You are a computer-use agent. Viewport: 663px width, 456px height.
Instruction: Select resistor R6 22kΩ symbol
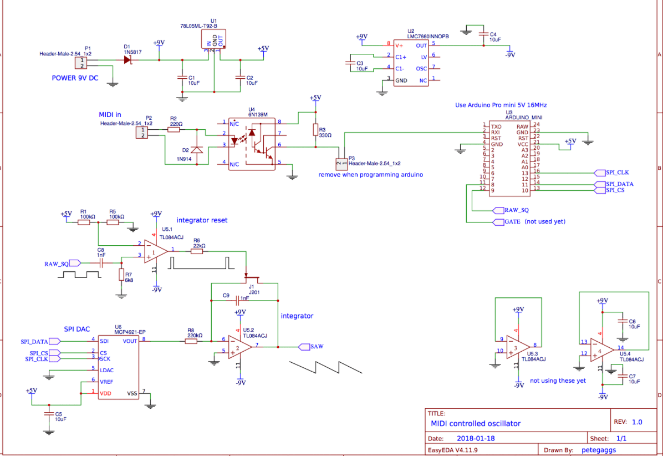tap(197, 251)
